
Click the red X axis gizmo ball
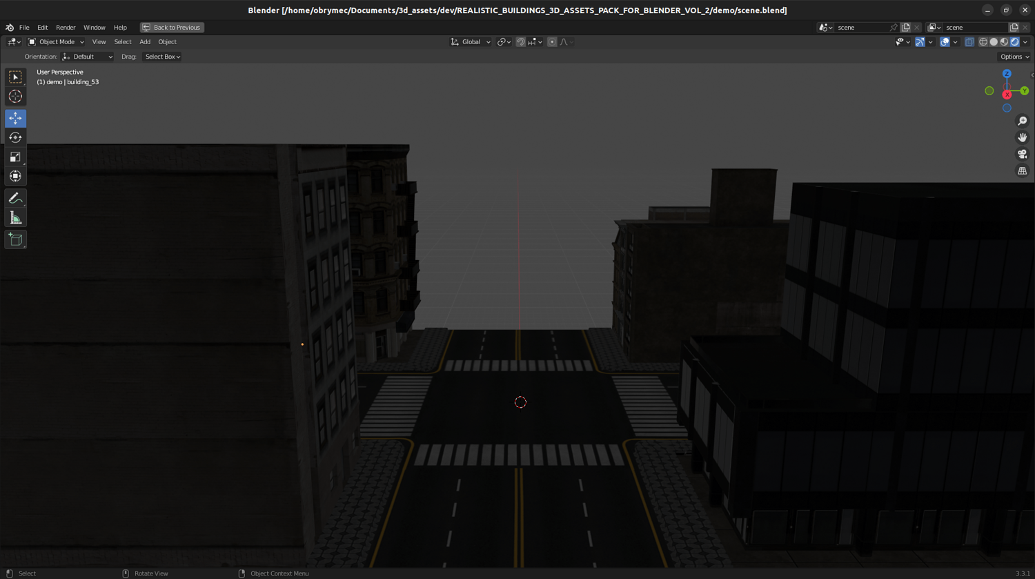(x=1007, y=95)
